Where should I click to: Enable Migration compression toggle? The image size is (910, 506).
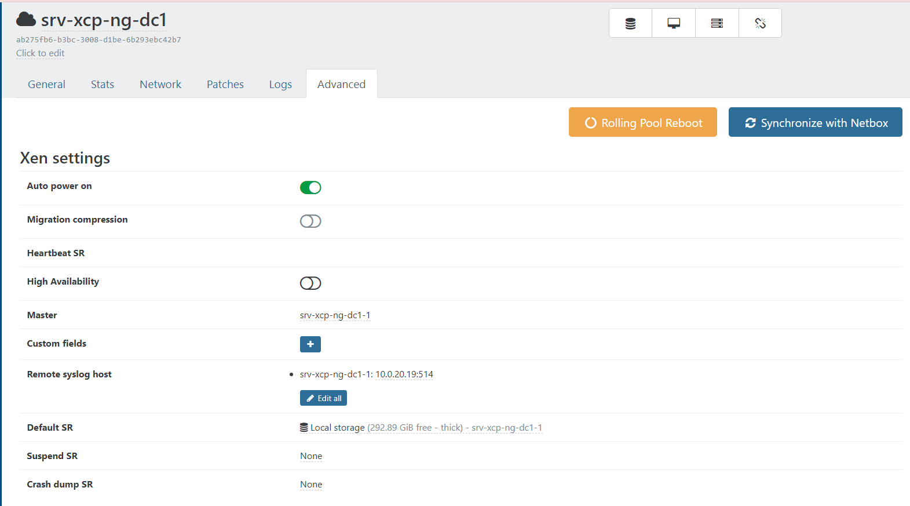click(x=310, y=221)
